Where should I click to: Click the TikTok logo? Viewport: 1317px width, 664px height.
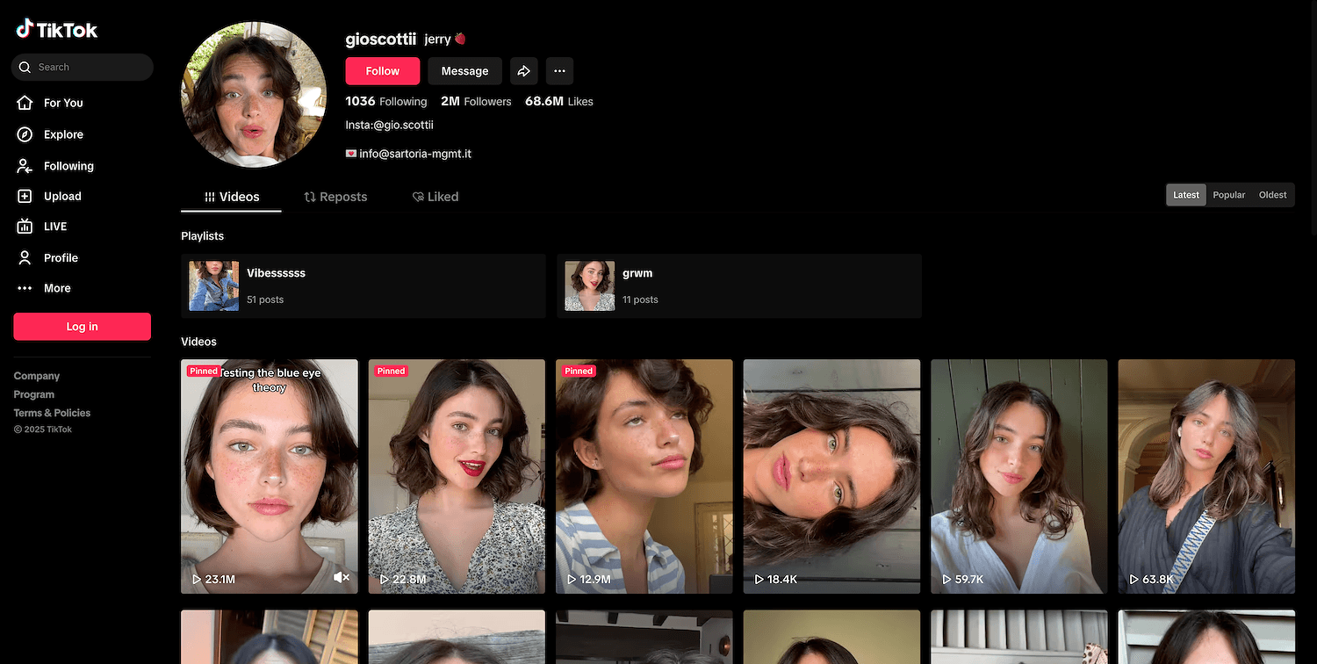(57, 30)
